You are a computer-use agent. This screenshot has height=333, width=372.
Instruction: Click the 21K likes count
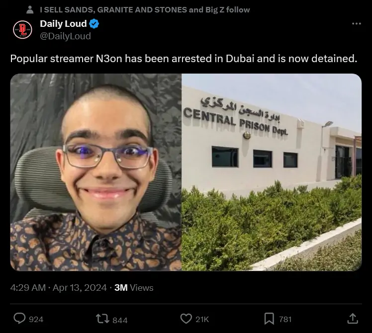pyautogui.click(x=202, y=320)
